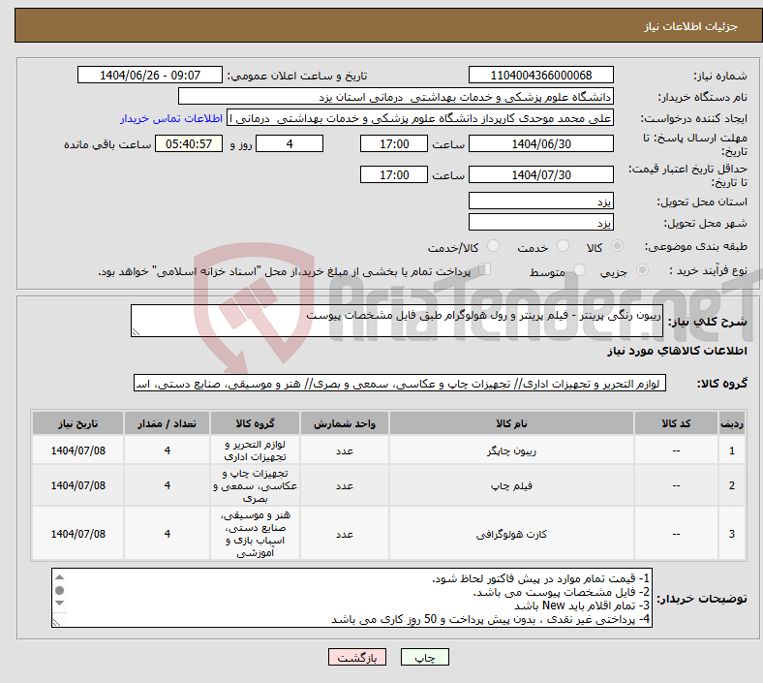The height and width of the screenshot is (683, 763).
Task: Click the price validity date 1404/07/30
Action: point(540,174)
